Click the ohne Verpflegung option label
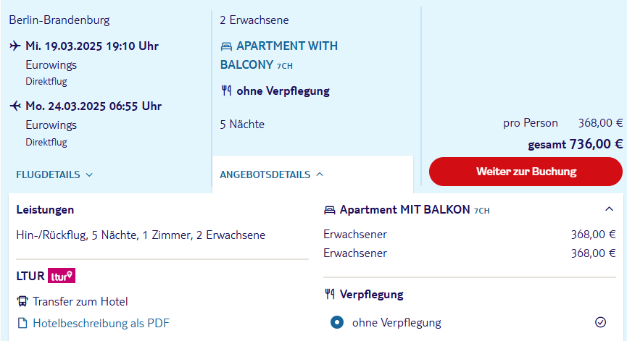 [396, 323]
